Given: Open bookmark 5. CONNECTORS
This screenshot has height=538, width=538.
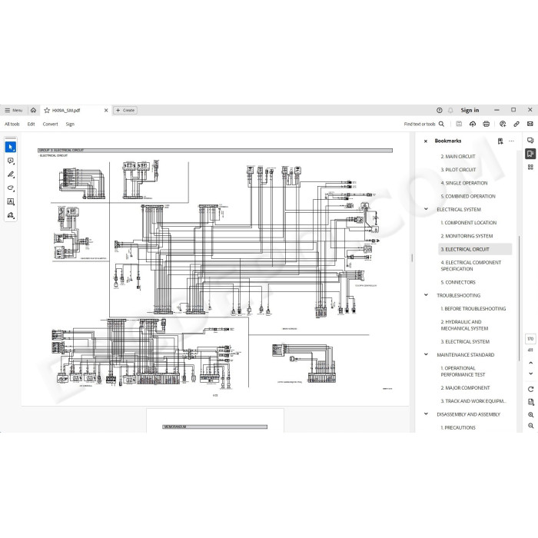Looking at the screenshot, I should click(x=458, y=282).
